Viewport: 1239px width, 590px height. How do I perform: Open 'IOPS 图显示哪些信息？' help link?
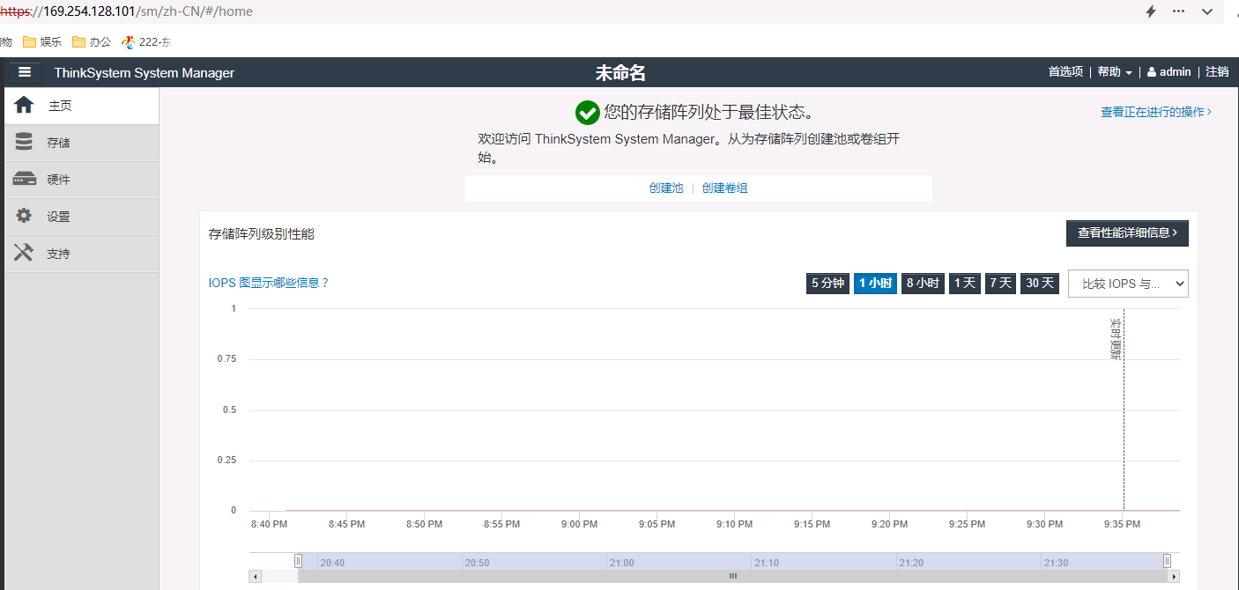click(x=269, y=283)
